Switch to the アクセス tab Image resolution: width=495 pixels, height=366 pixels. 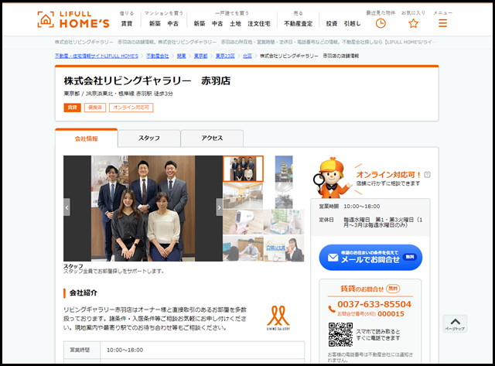coord(212,139)
